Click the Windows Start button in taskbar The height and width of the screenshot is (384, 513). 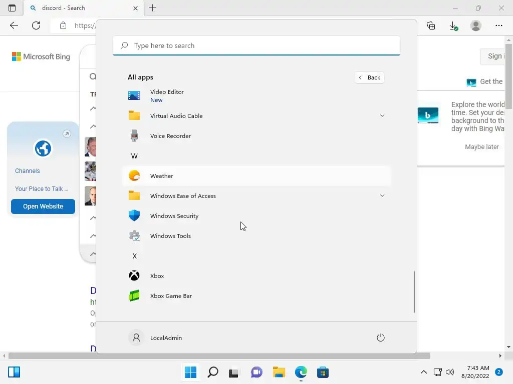coord(190,372)
